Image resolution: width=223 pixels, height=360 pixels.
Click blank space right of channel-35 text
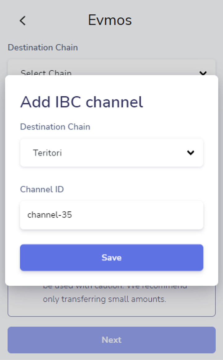click(138, 215)
